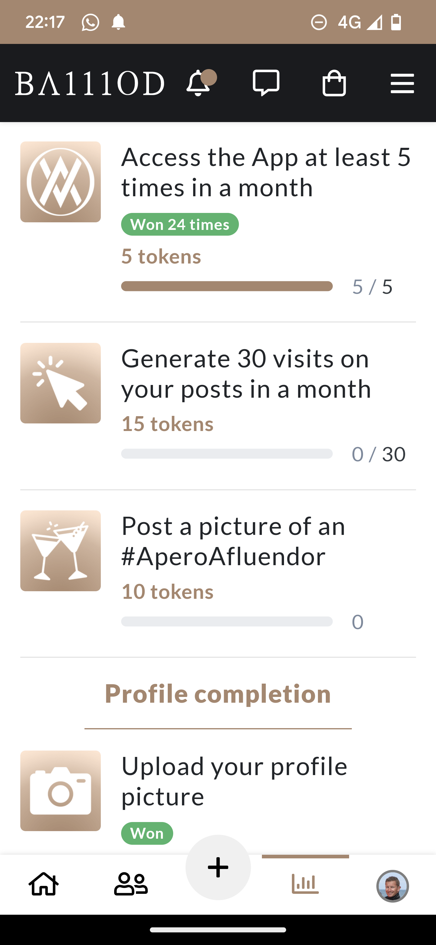Open the hamburger menu

[x=402, y=83]
